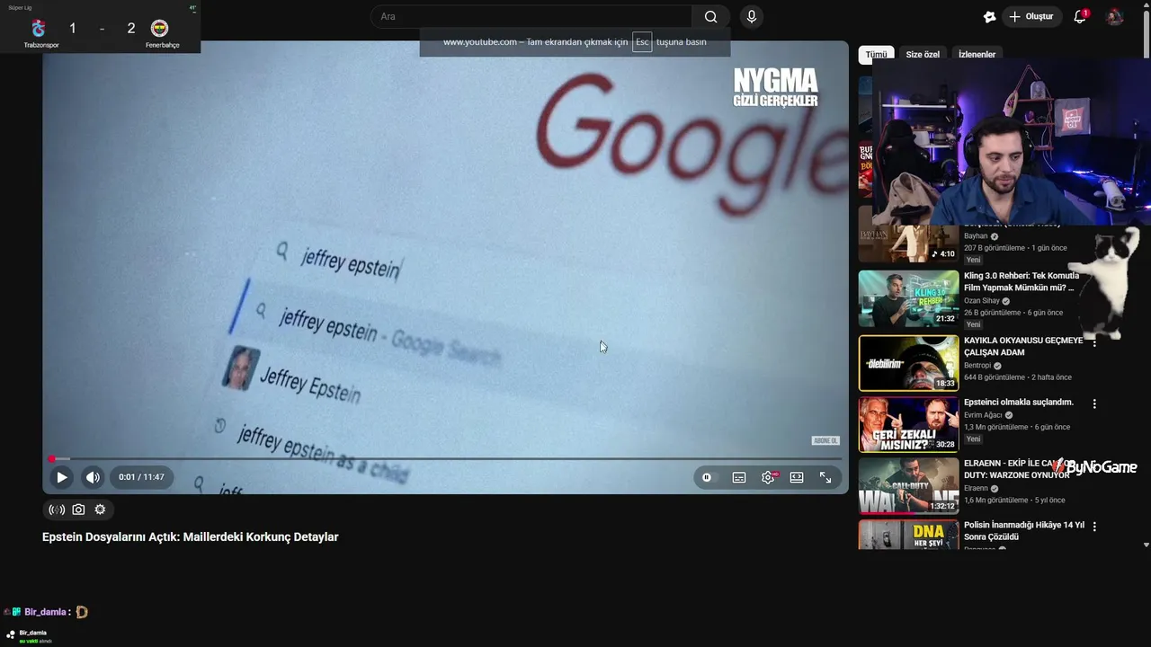Open options menu for the Evrim Ağacı video
This screenshot has width=1151, height=647.
pos(1094,403)
